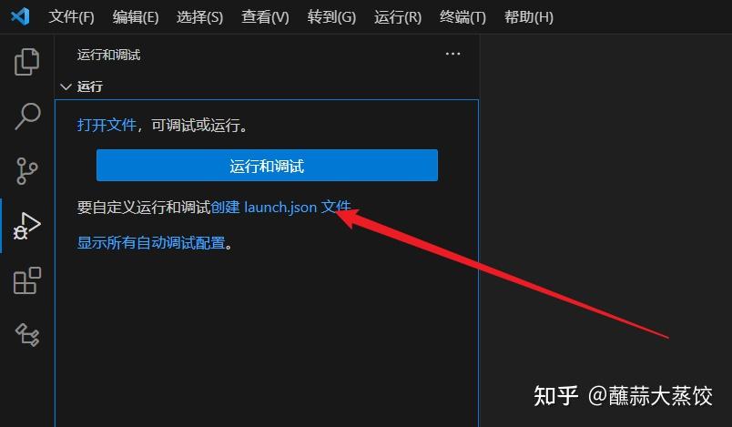Open the Search magnifier icon
The width and height of the screenshot is (732, 427).
(27, 117)
